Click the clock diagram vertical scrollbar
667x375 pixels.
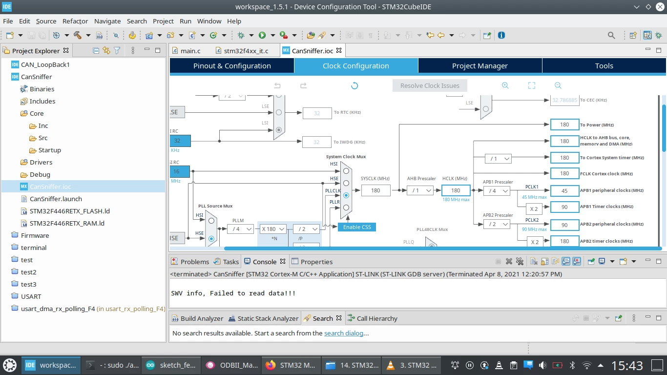(664, 128)
